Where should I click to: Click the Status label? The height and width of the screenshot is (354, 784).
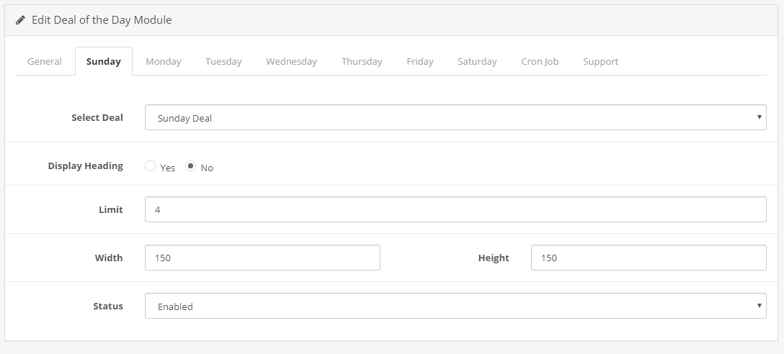(108, 306)
